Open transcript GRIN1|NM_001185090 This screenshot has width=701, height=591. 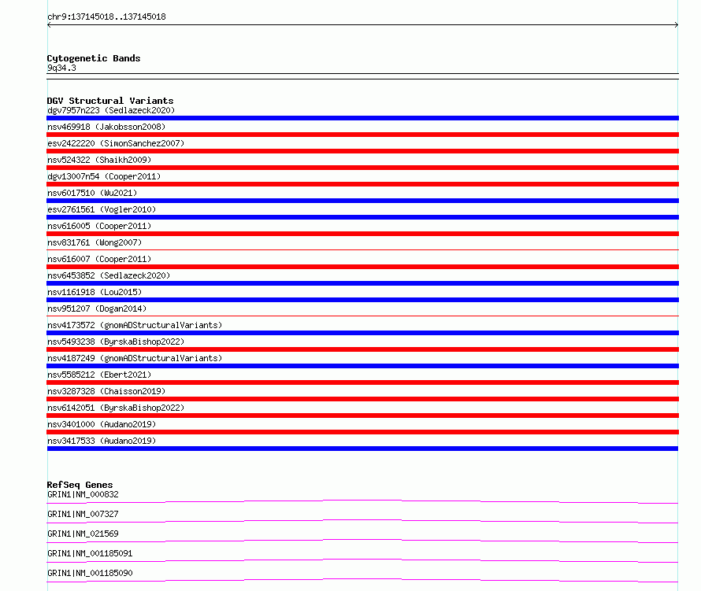pos(90,573)
